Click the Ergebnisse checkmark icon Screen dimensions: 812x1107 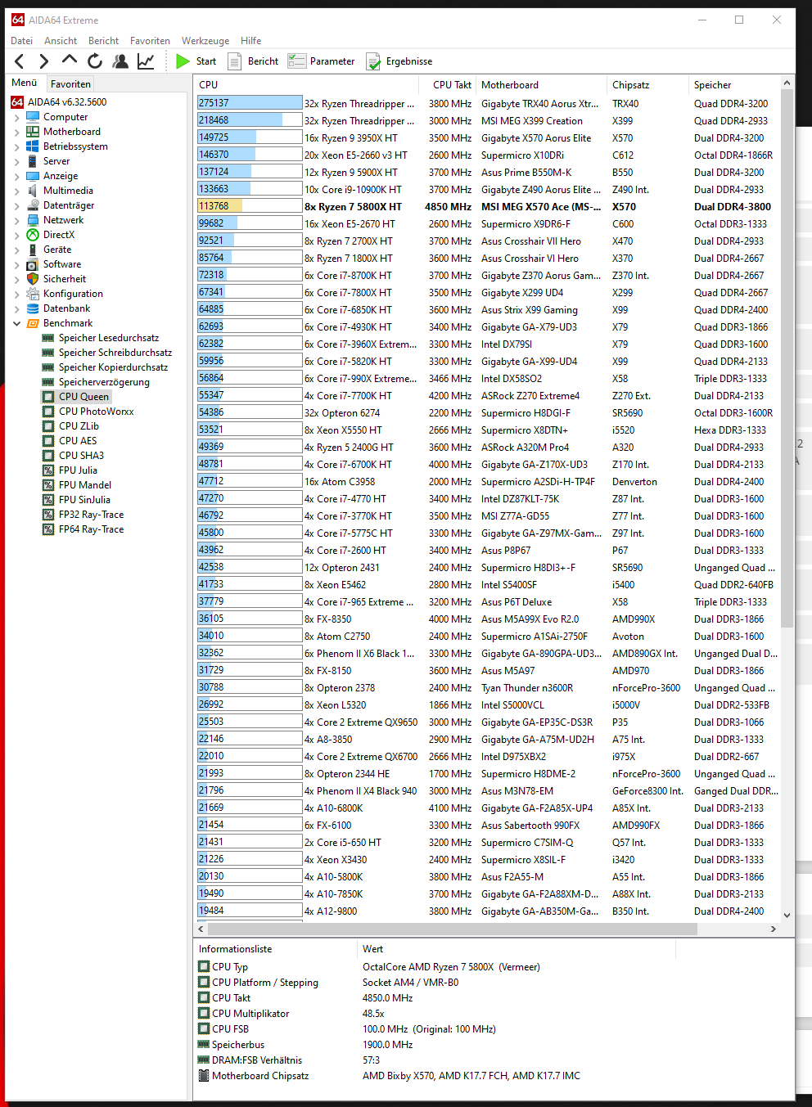click(x=373, y=61)
